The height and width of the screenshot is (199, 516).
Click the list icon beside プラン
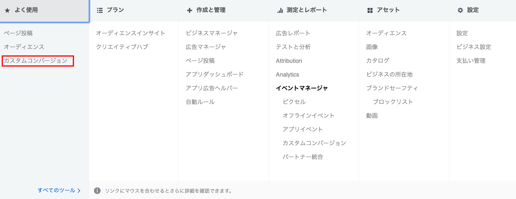pyautogui.click(x=99, y=10)
